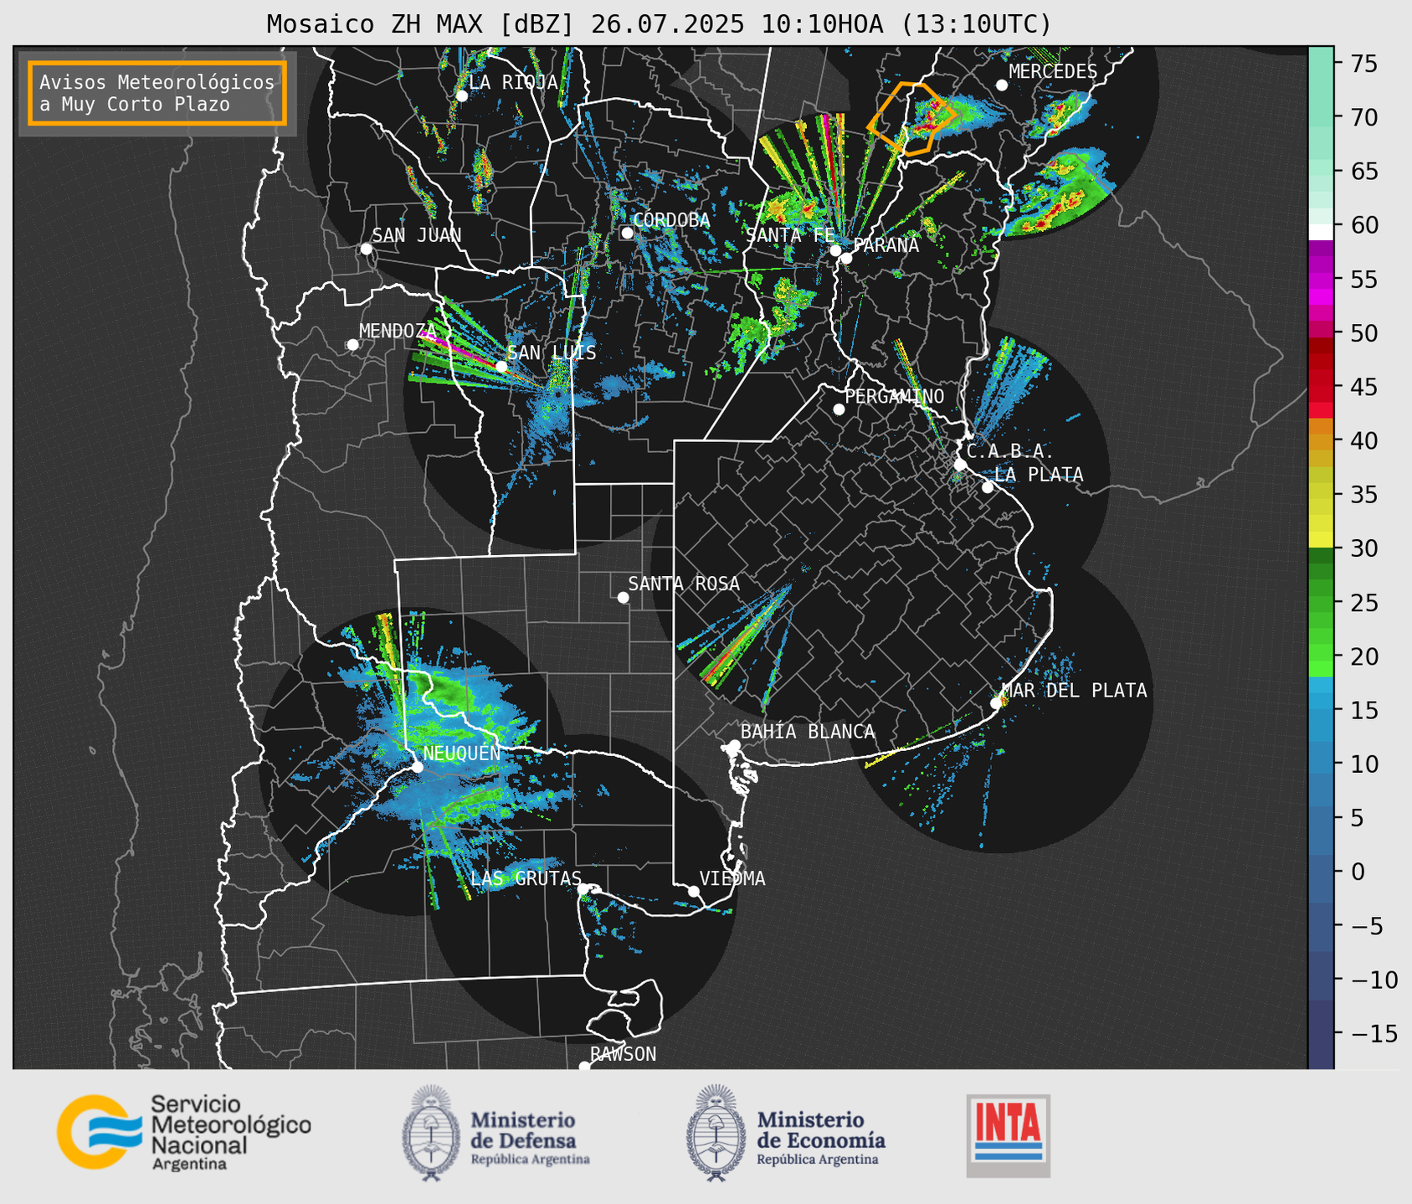Click the Servicio Meteorológico Nacional logo

[184, 1132]
